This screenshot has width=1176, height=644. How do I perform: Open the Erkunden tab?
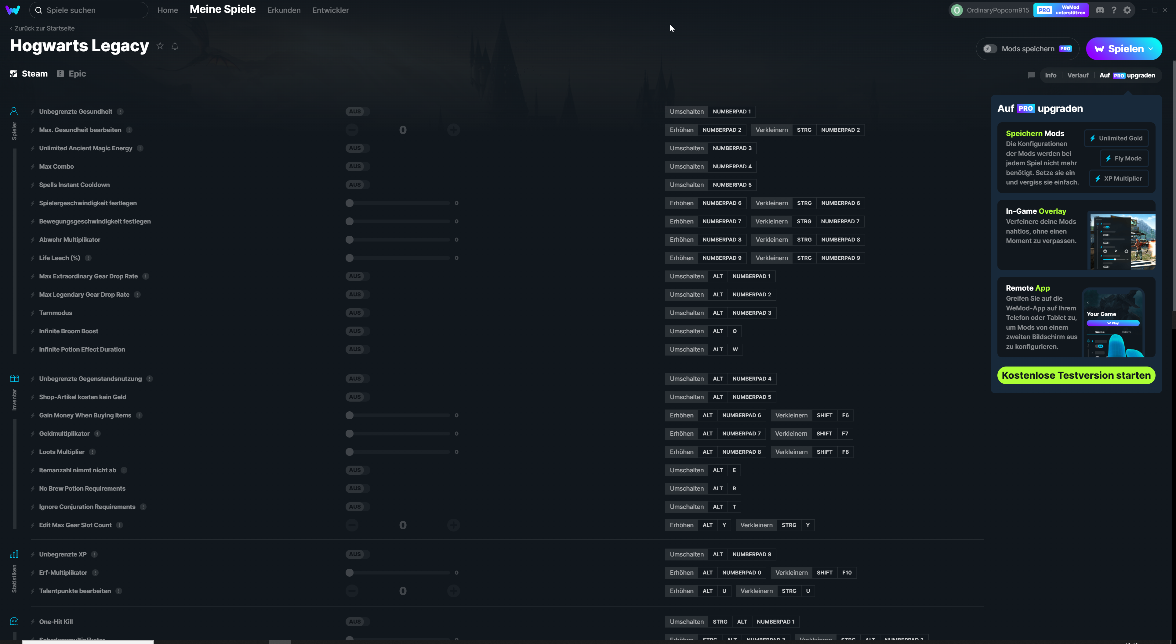[284, 10]
